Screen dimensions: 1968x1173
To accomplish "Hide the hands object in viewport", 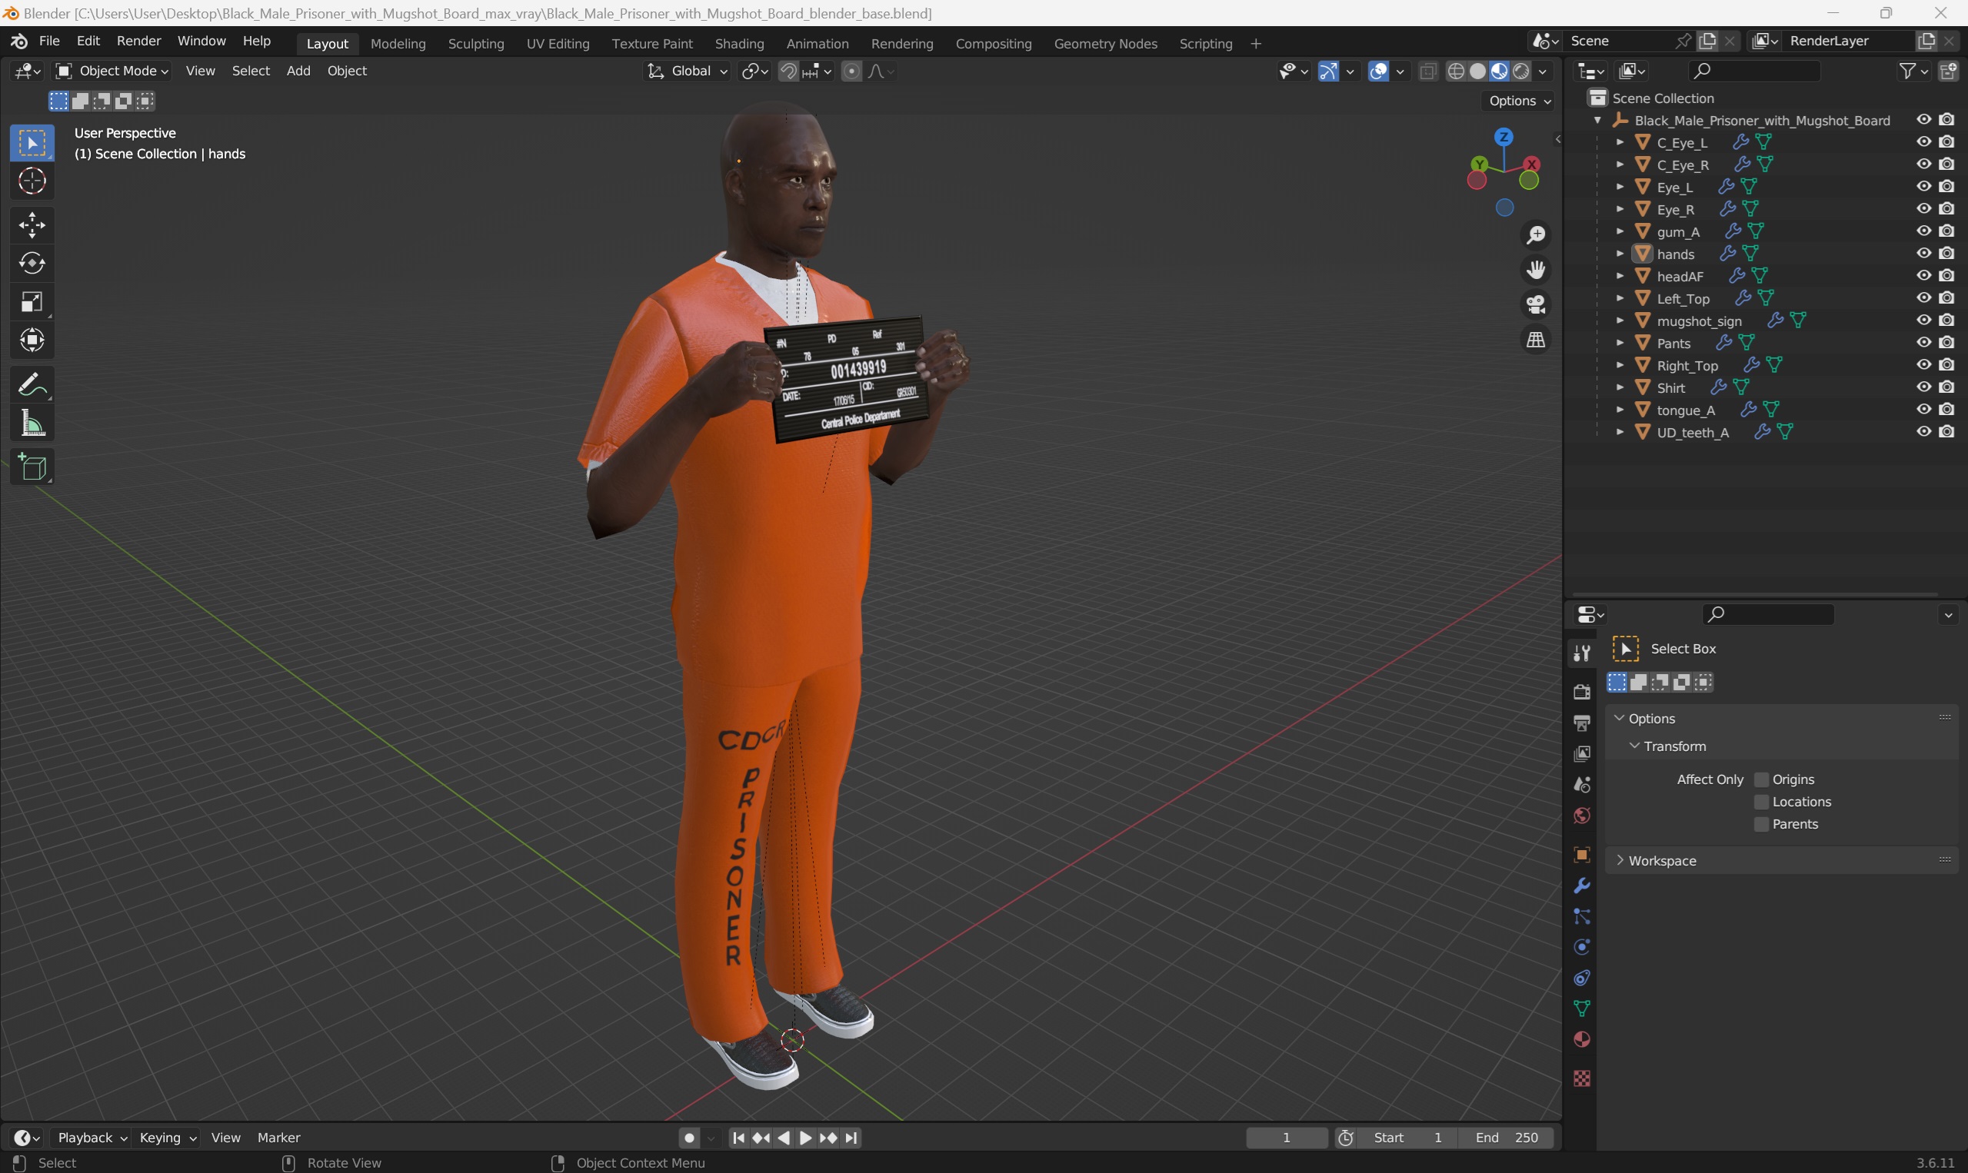I will pyautogui.click(x=1923, y=253).
